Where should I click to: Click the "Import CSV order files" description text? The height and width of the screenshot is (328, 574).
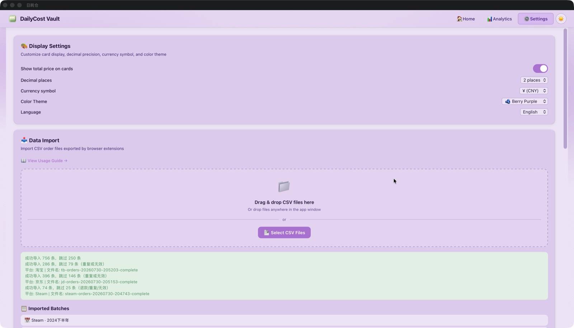point(72,149)
